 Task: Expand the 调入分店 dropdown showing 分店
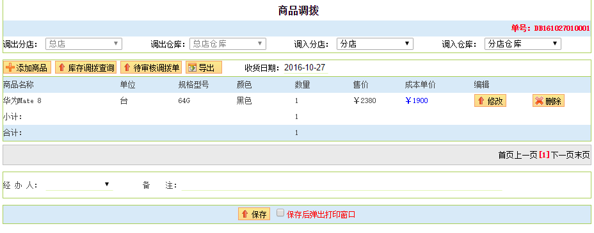click(375, 44)
